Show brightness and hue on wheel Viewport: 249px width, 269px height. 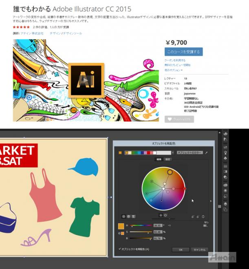point(165,215)
